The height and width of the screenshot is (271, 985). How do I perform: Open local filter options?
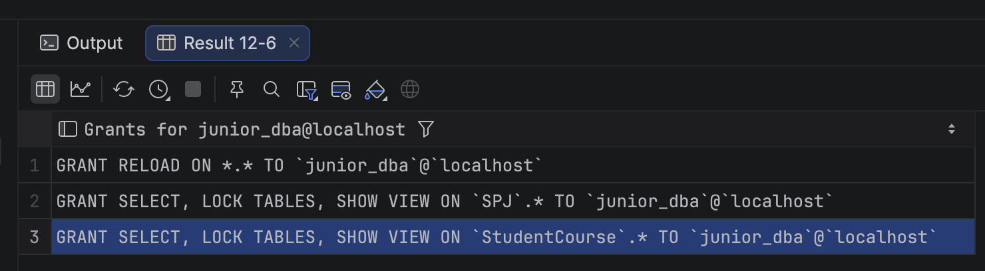click(307, 90)
